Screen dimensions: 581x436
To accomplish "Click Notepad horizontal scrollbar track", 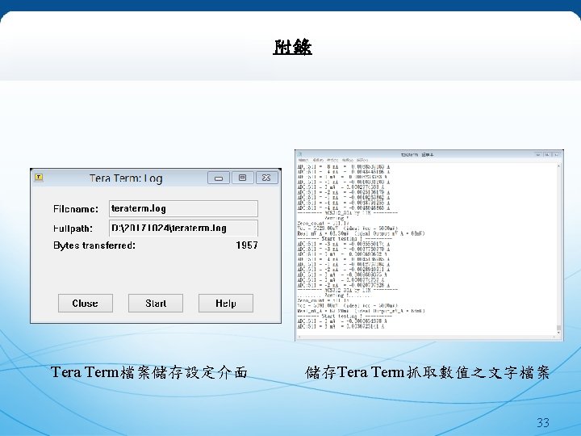I will (426, 337).
